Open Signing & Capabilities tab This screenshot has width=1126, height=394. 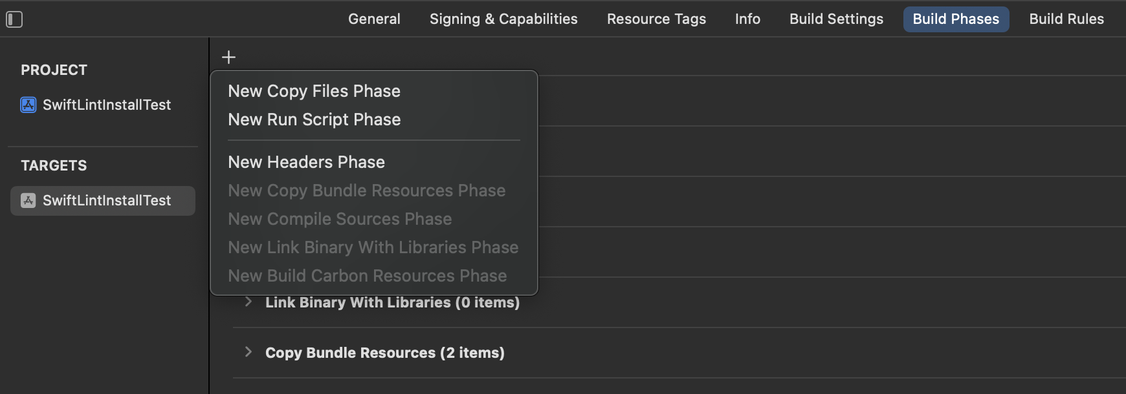click(x=503, y=19)
